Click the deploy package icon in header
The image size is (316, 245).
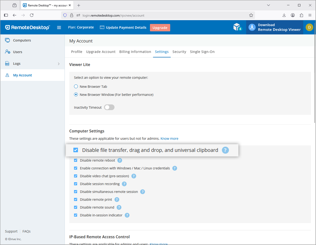tap(238, 28)
